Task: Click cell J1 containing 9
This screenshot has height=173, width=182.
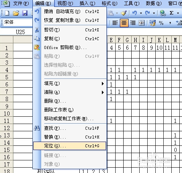Action: [151, 48]
